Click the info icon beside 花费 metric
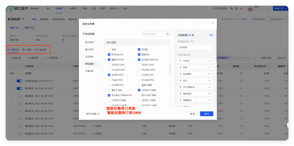 point(15,36)
